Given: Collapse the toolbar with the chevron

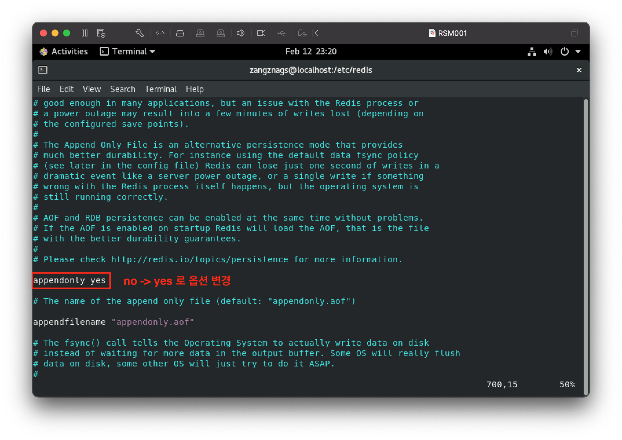Looking at the screenshot, I should [x=317, y=33].
